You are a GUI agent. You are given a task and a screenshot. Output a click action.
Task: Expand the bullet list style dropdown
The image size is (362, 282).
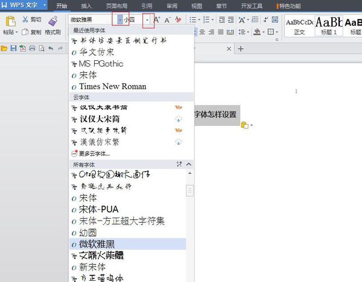click(x=198, y=20)
